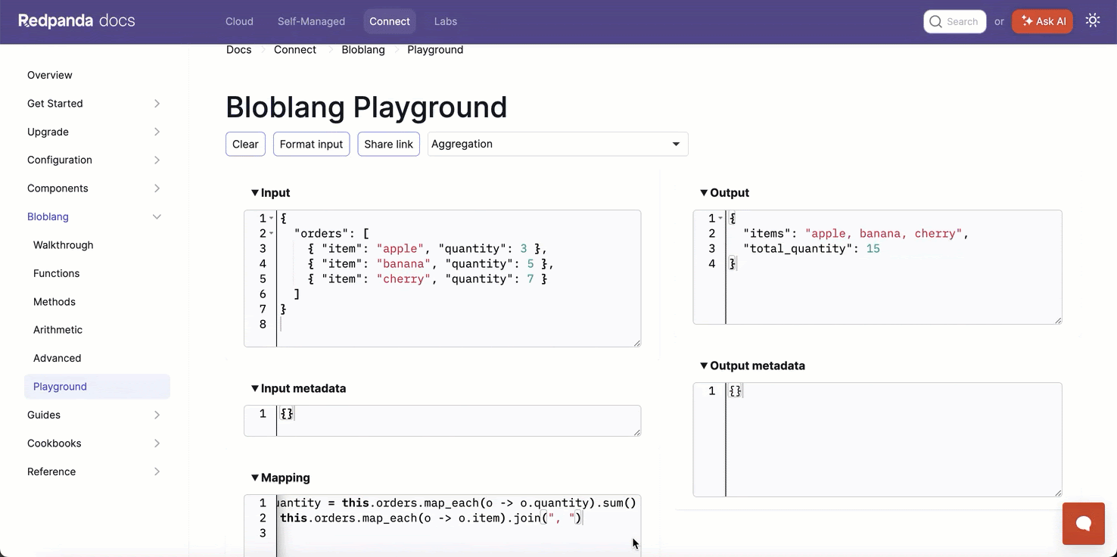Expand the Get Started section chevron
This screenshot has height=557, width=1117.
tap(157, 104)
